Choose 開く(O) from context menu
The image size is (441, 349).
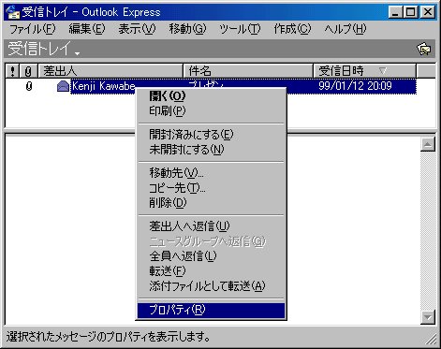[x=212, y=96]
